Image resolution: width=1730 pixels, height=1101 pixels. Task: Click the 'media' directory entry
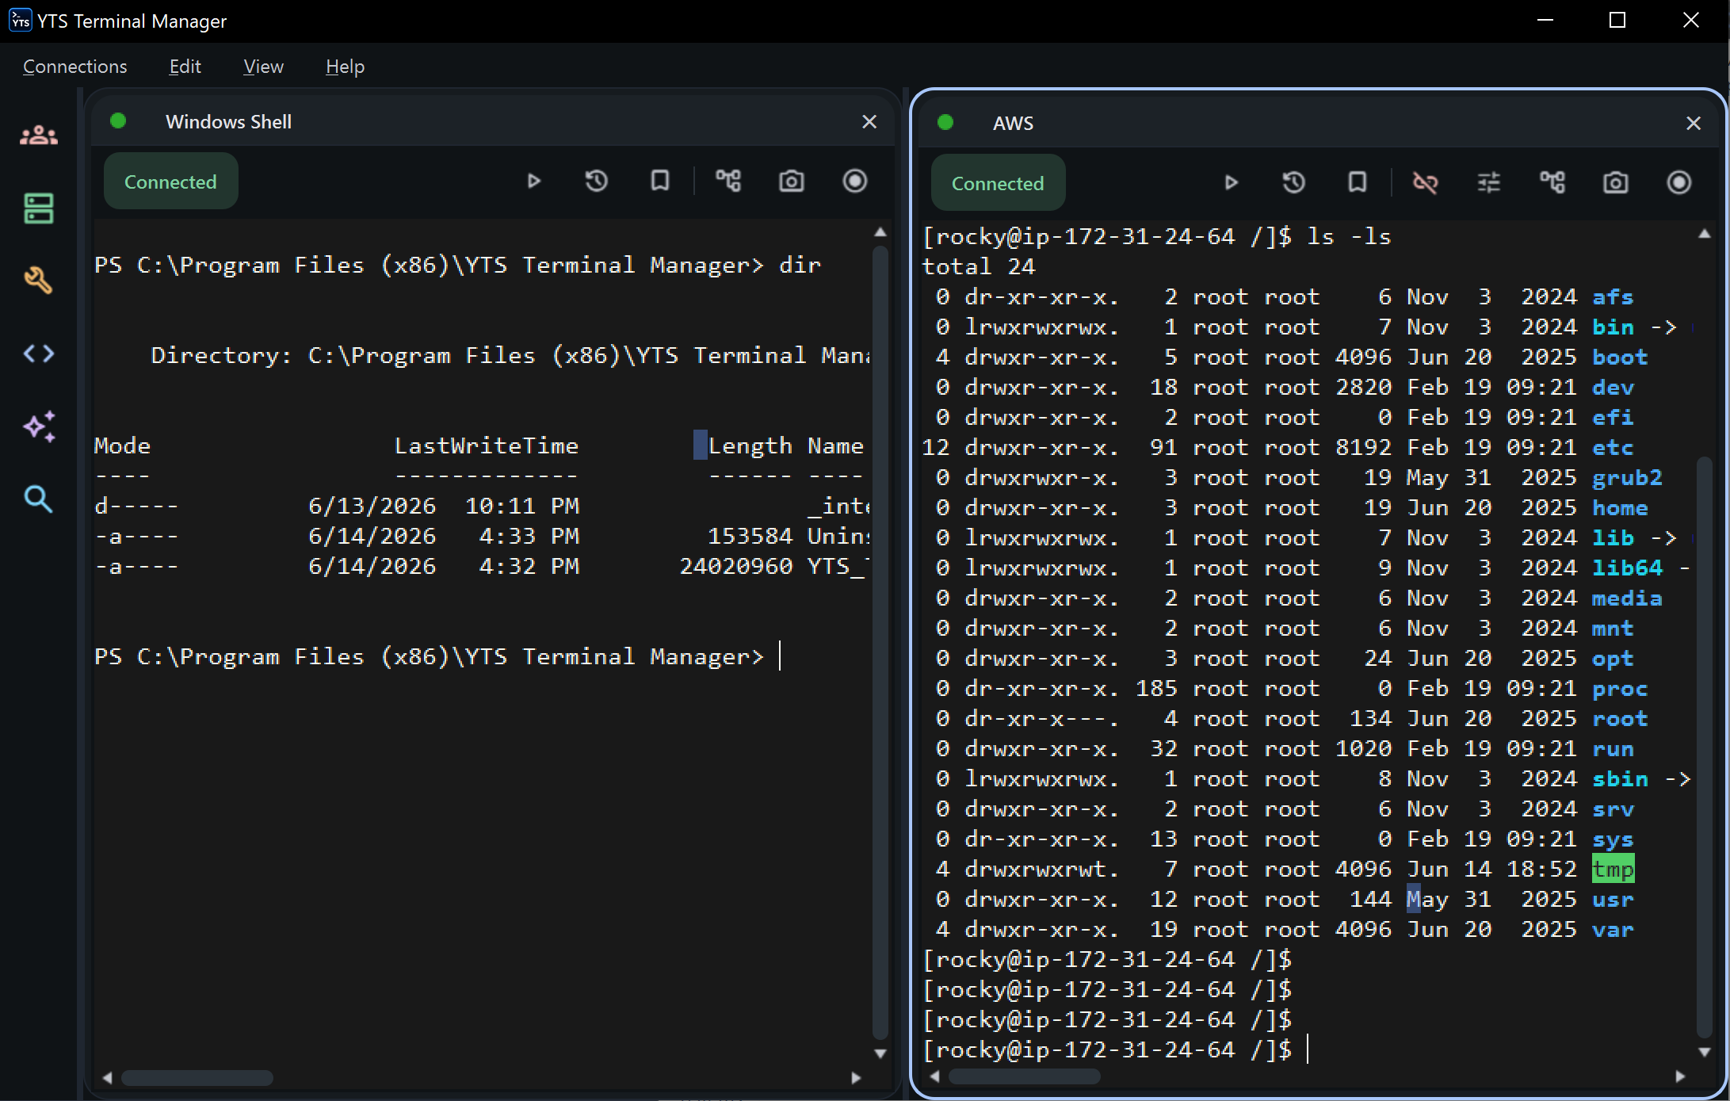click(1627, 598)
